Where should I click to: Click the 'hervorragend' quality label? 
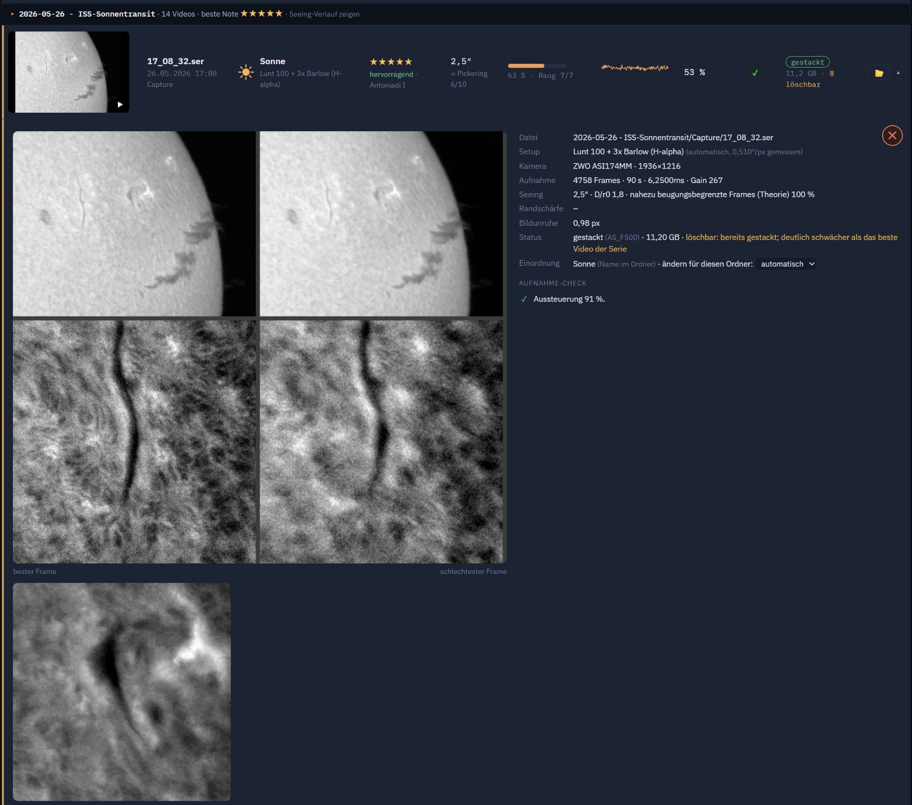(391, 74)
